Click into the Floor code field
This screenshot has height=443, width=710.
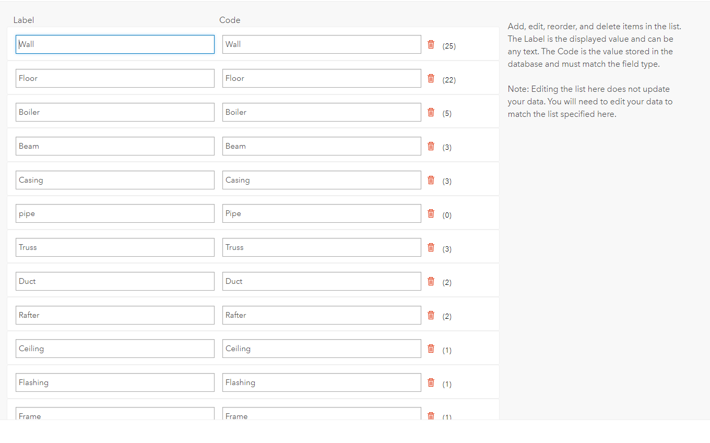pyautogui.click(x=322, y=78)
